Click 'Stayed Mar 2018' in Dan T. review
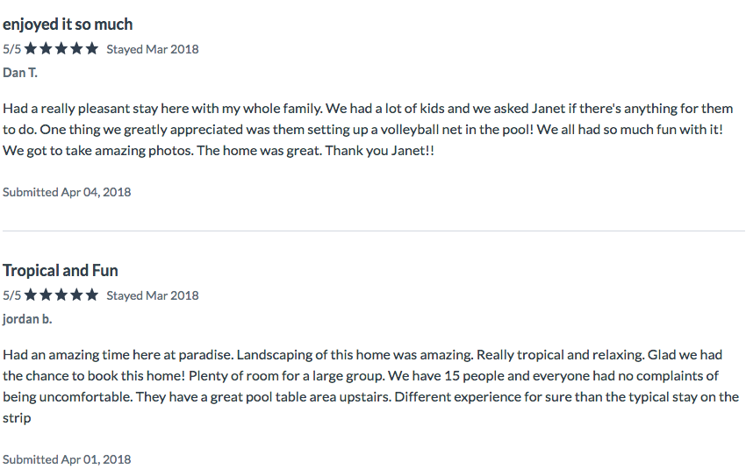Screen dimensions: 746x476 point(152,49)
